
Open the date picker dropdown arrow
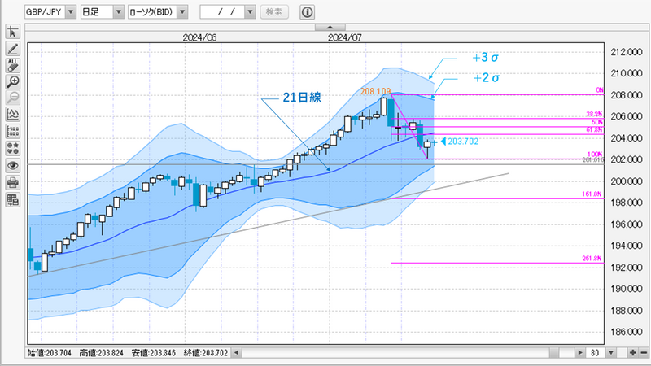click(250, 12)
